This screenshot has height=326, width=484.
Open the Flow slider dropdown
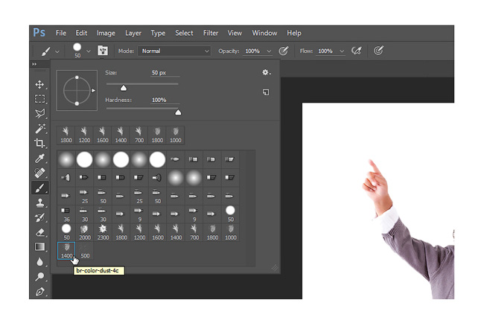[342, 51]
